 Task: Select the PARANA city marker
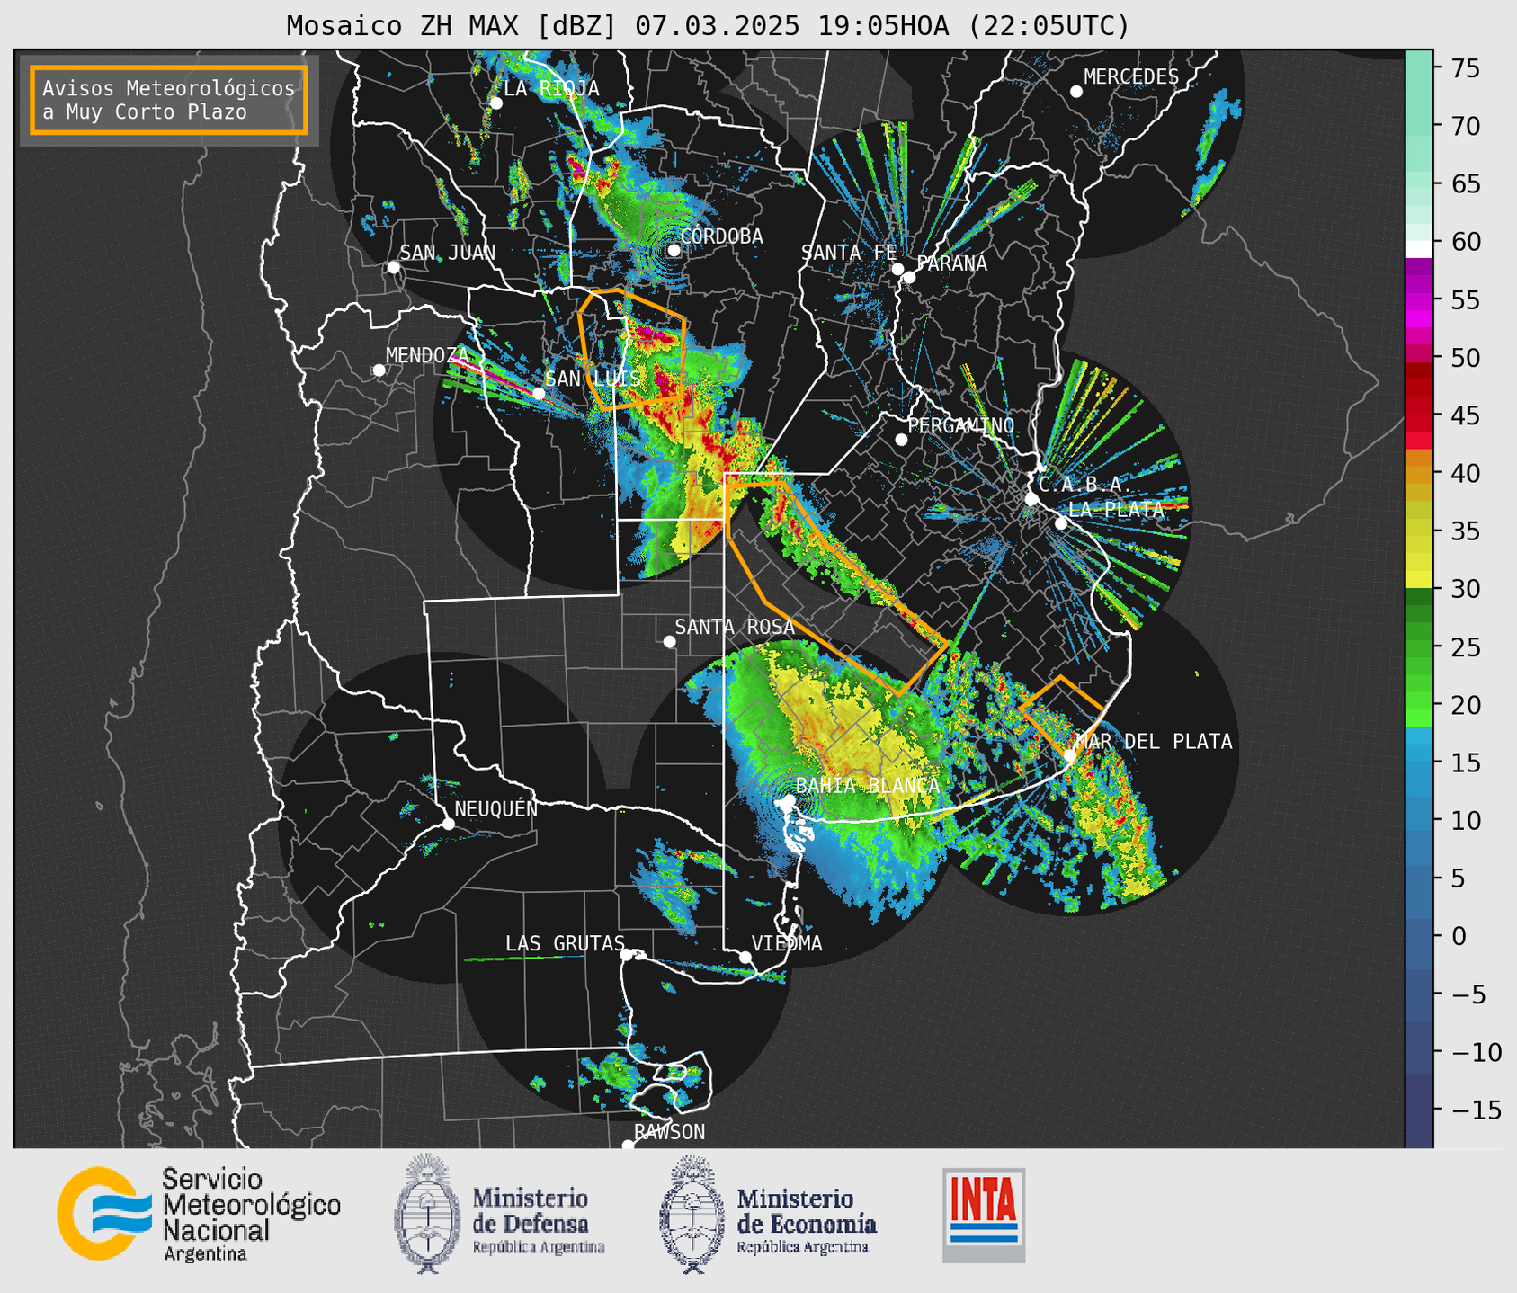(x=909, y=277)
